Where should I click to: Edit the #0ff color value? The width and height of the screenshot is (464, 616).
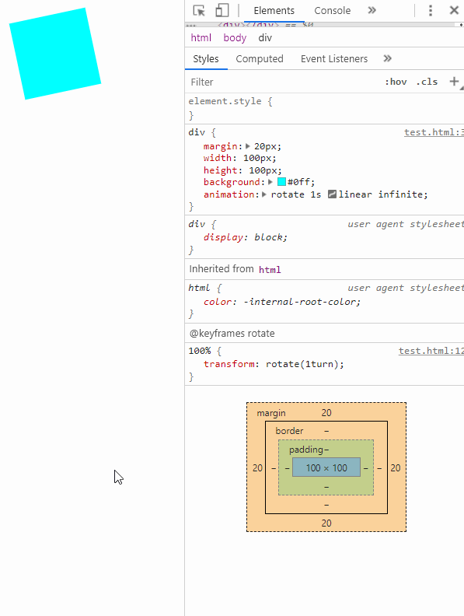coord(299,182)
